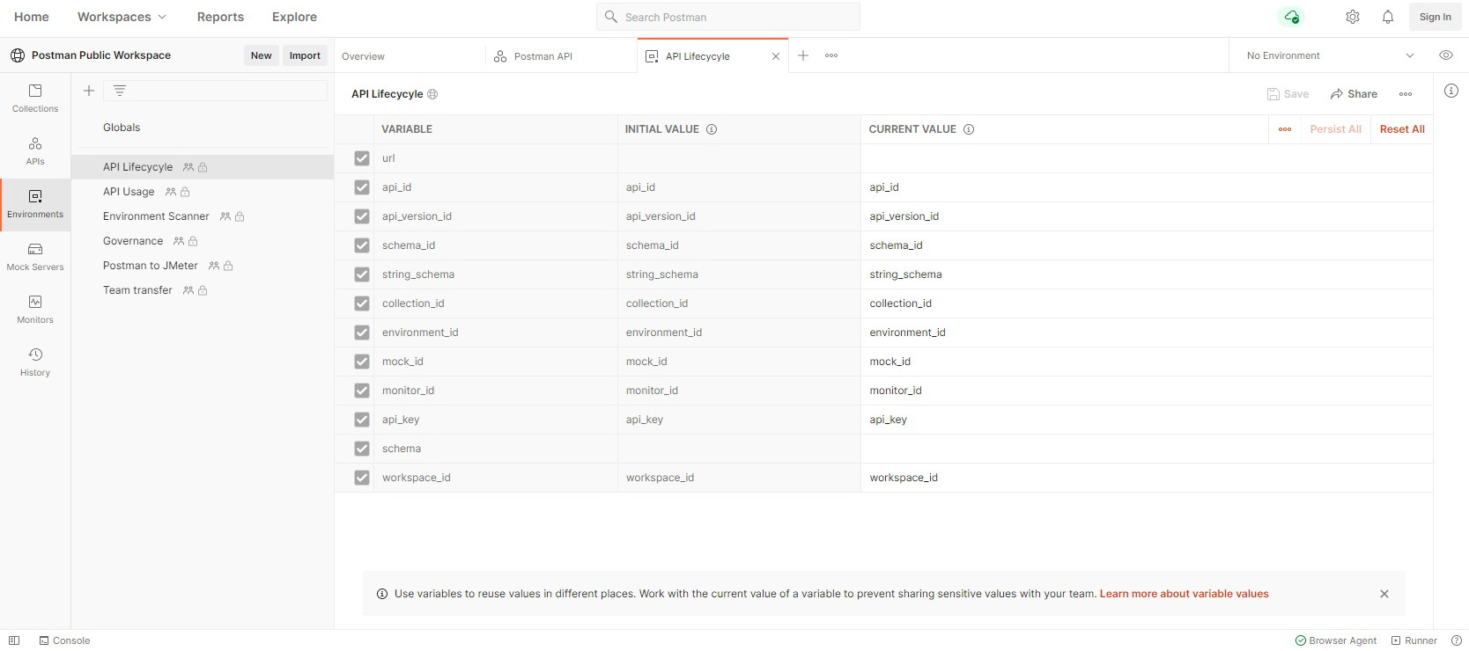Viewport: 1469px width, 651px height.
Task: Open the Collections sidebar panel
Action: click(x=35, y=99)
